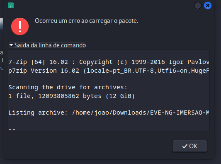The height and width of the screenshot is (164, 221).
Task: Click the '(12 GiB)' size text
Action: pos(120,96)
